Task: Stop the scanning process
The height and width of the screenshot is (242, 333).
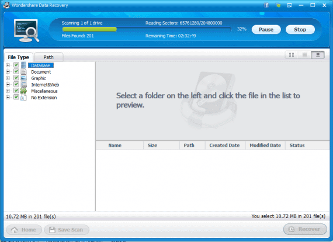Action: 300,30
